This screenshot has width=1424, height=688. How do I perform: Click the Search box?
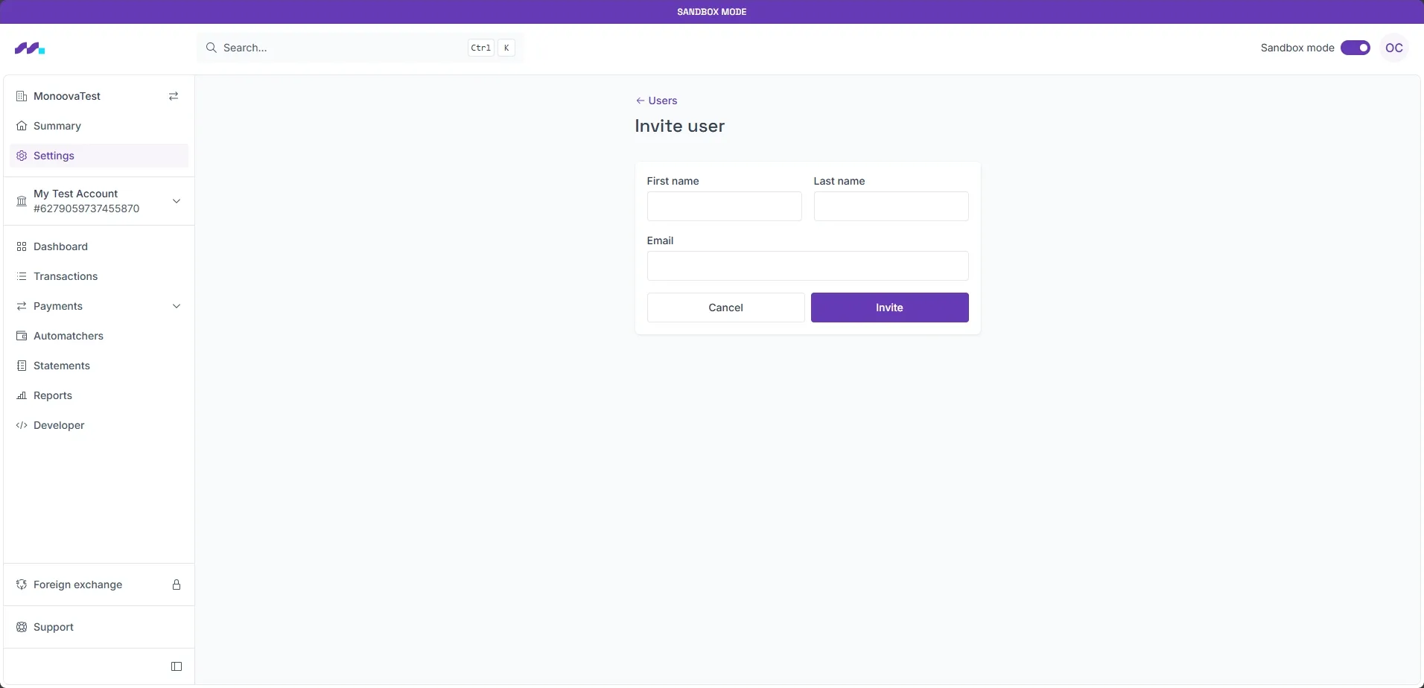pos(360,48)
